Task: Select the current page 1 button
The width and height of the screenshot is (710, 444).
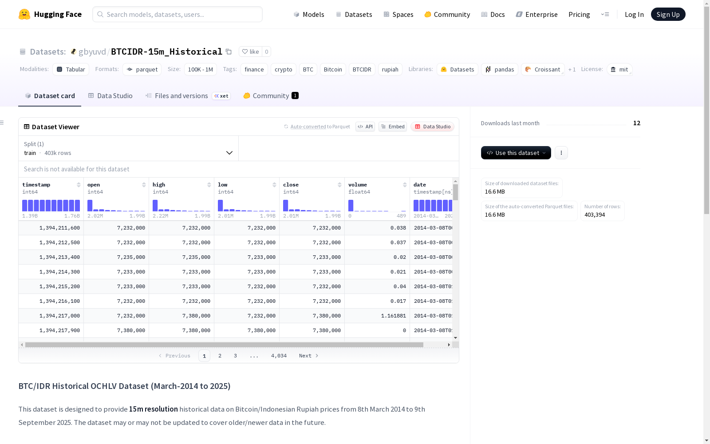Action: (x=204, y=356)
